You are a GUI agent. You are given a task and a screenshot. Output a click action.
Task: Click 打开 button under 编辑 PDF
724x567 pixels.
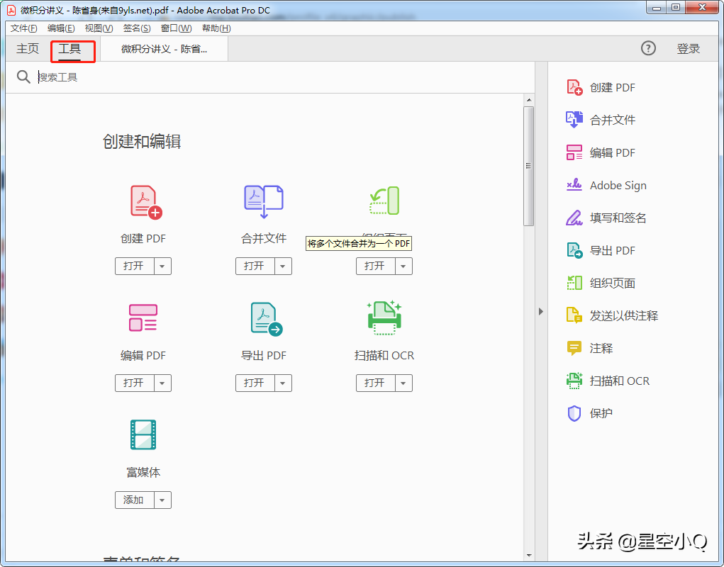tap(134, 383)
